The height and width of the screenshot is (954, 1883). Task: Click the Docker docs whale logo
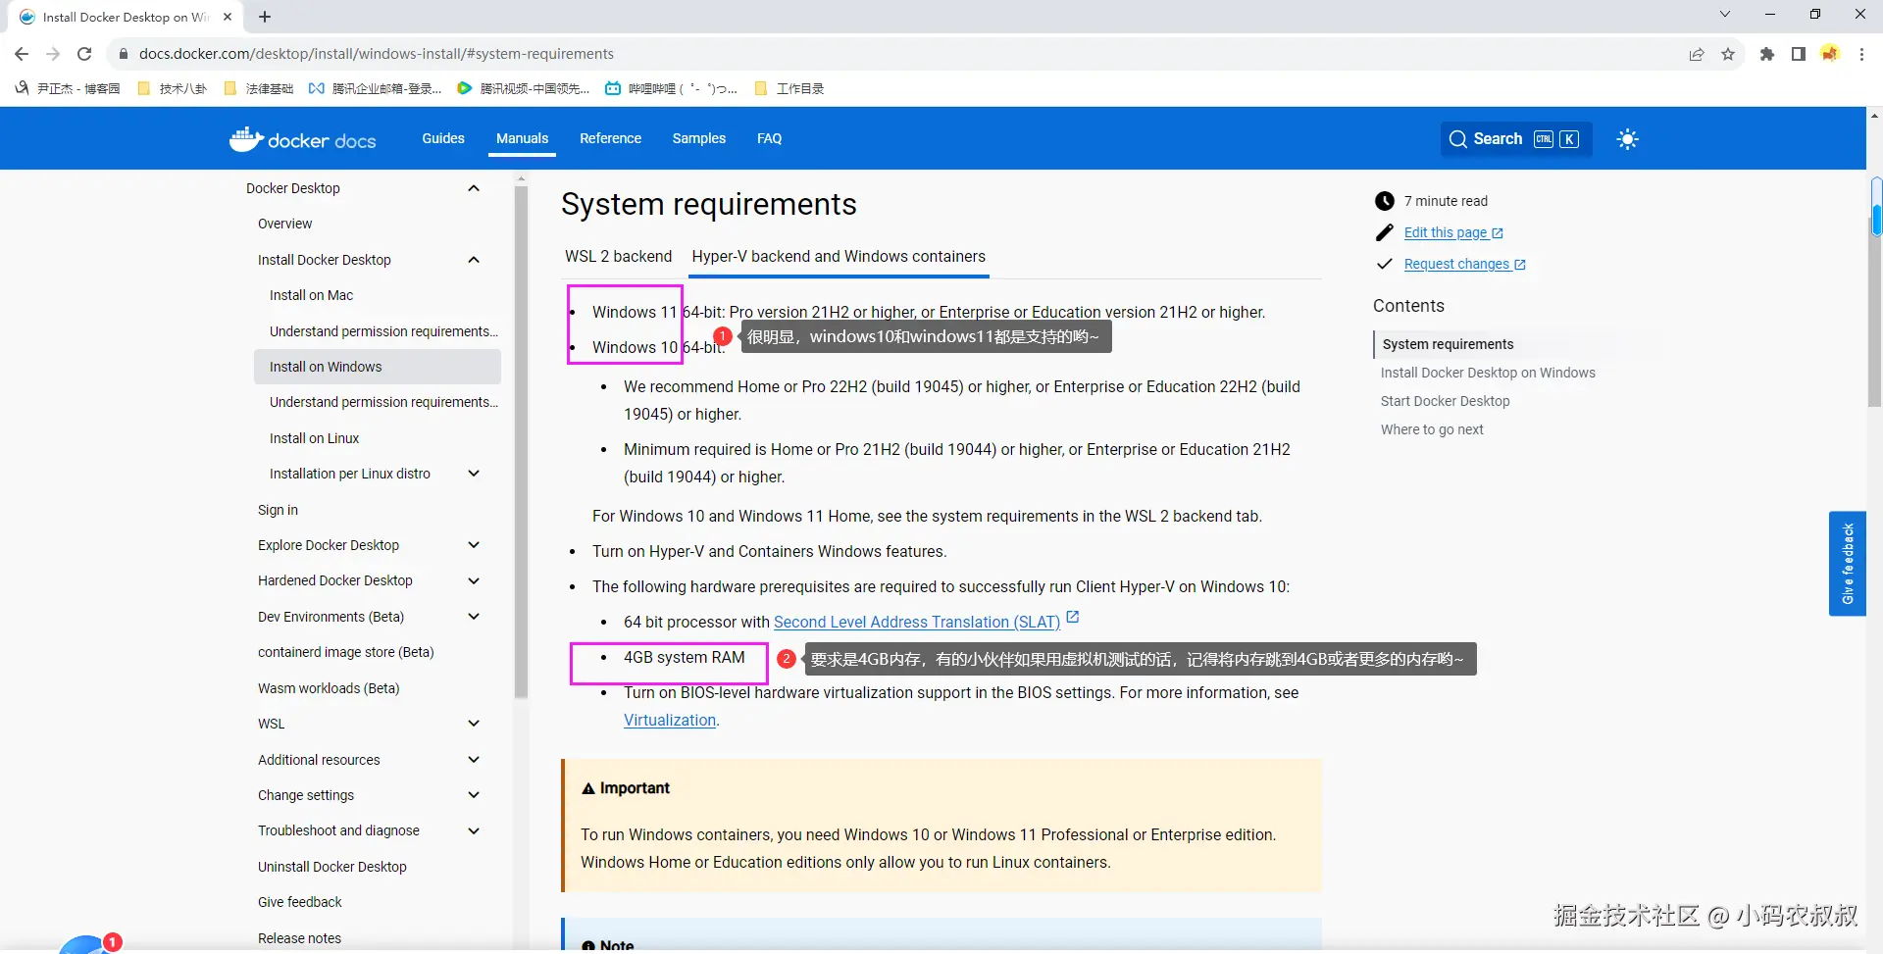302,139
